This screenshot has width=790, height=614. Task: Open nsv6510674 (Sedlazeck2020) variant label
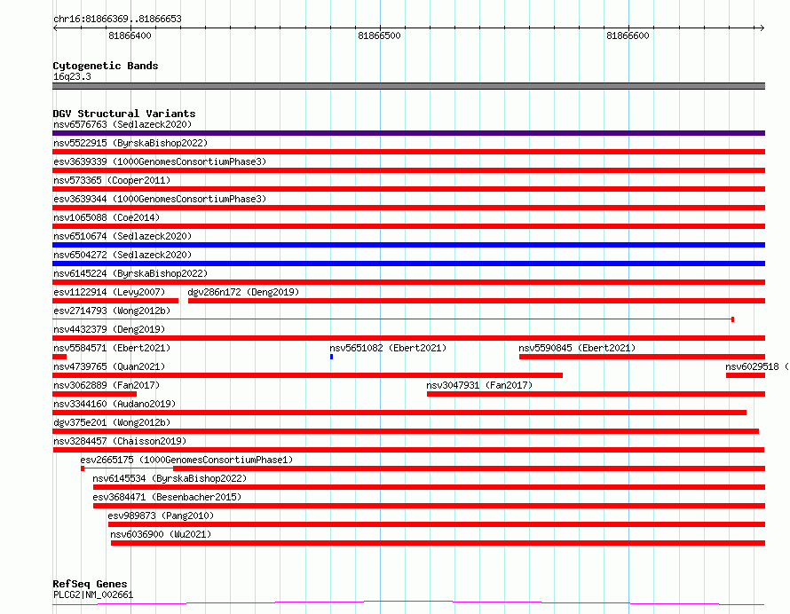[x=122, y=236]
